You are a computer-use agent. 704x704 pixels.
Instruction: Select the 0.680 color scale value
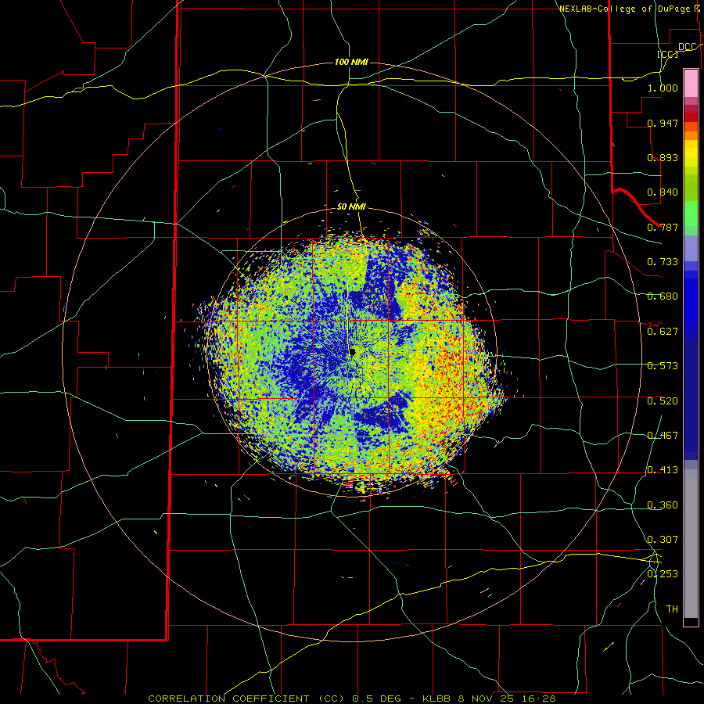pyautogui.click(x=663, y=296)
